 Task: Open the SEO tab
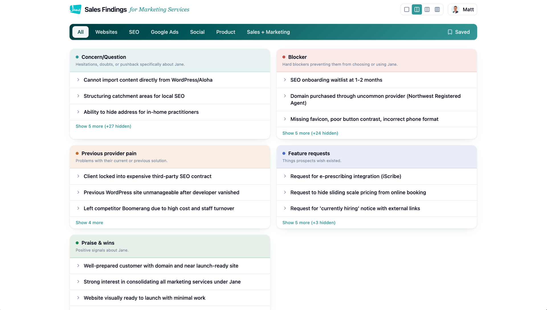click(134, 32)
